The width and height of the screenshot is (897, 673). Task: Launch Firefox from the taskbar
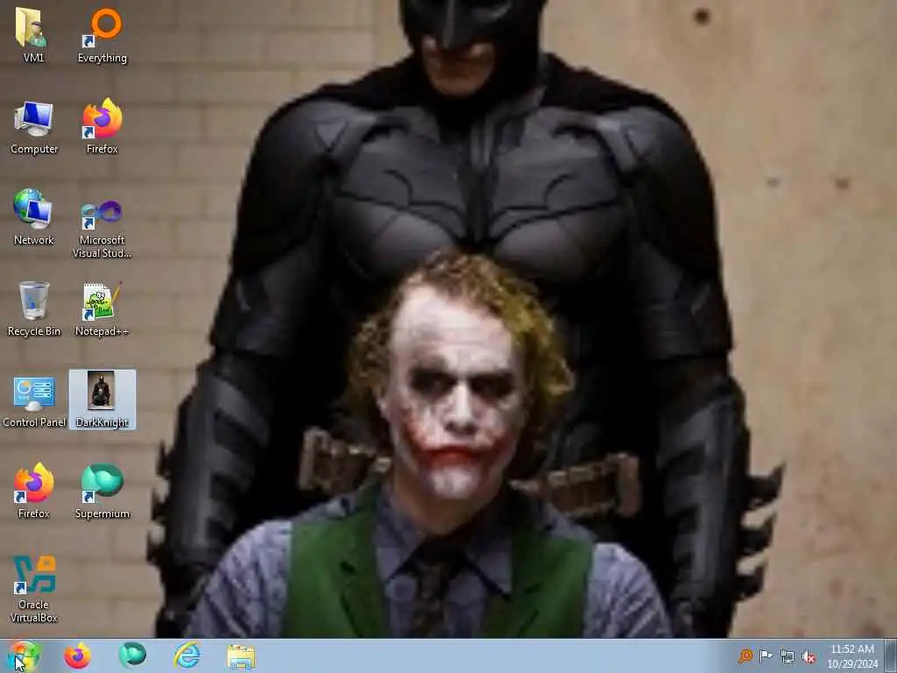point(77,655)
